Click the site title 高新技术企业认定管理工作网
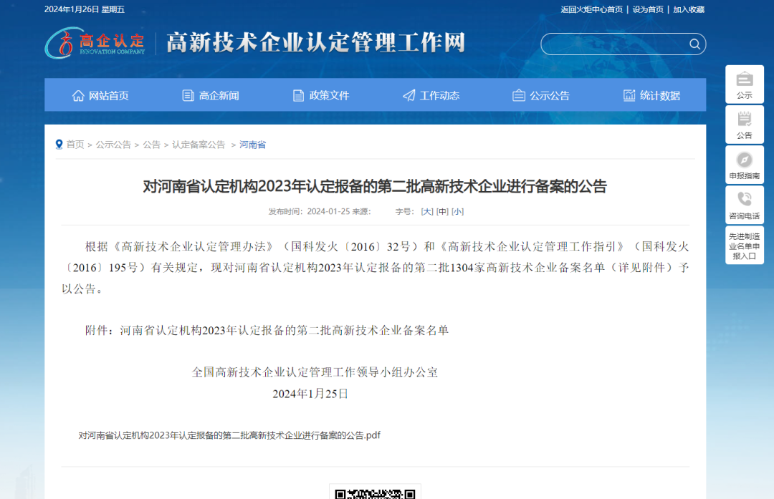Viewport: 774px width, 499px height. pos(316,43)
